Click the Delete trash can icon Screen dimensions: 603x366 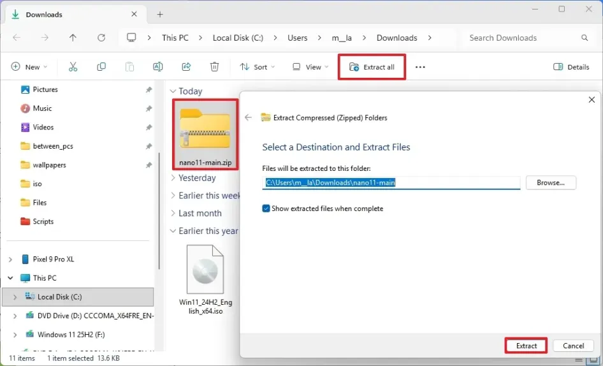pos(215,67)
